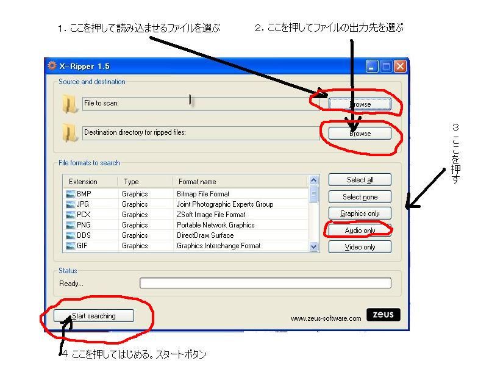Click the Destination directory input field
This screenshot has height=383, width=503.
pos(201,133)
